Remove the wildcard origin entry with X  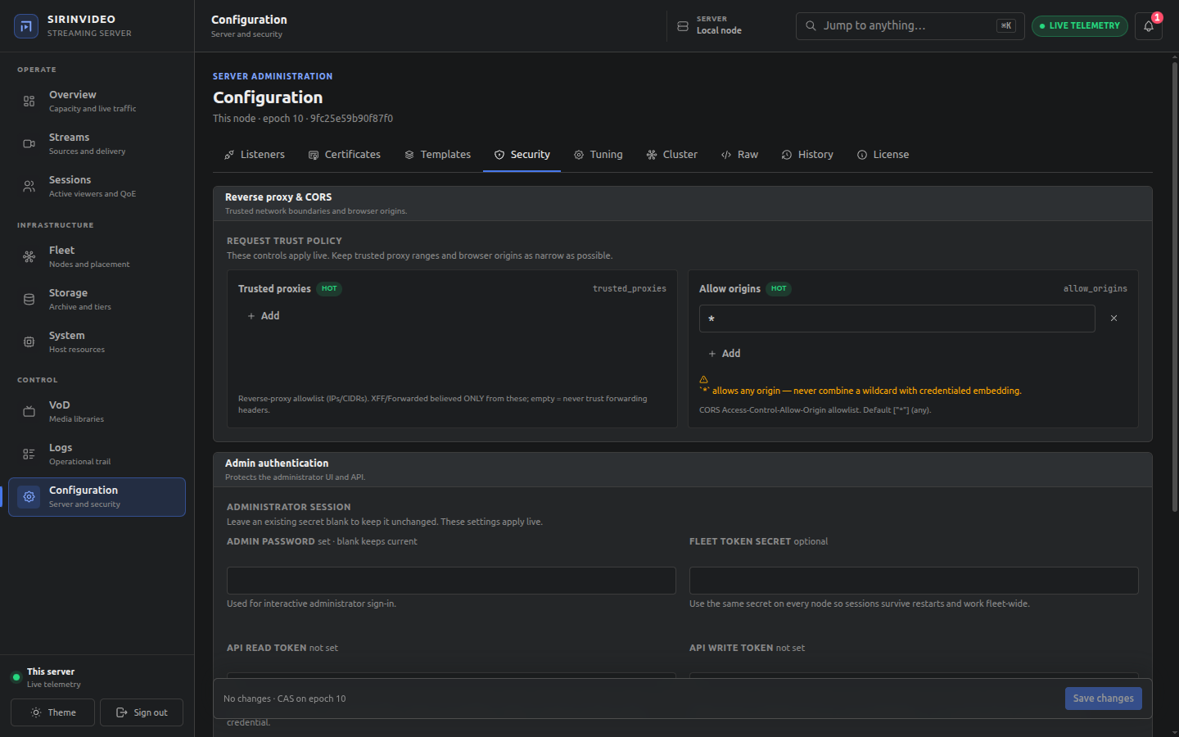(x=1113, y=319)
